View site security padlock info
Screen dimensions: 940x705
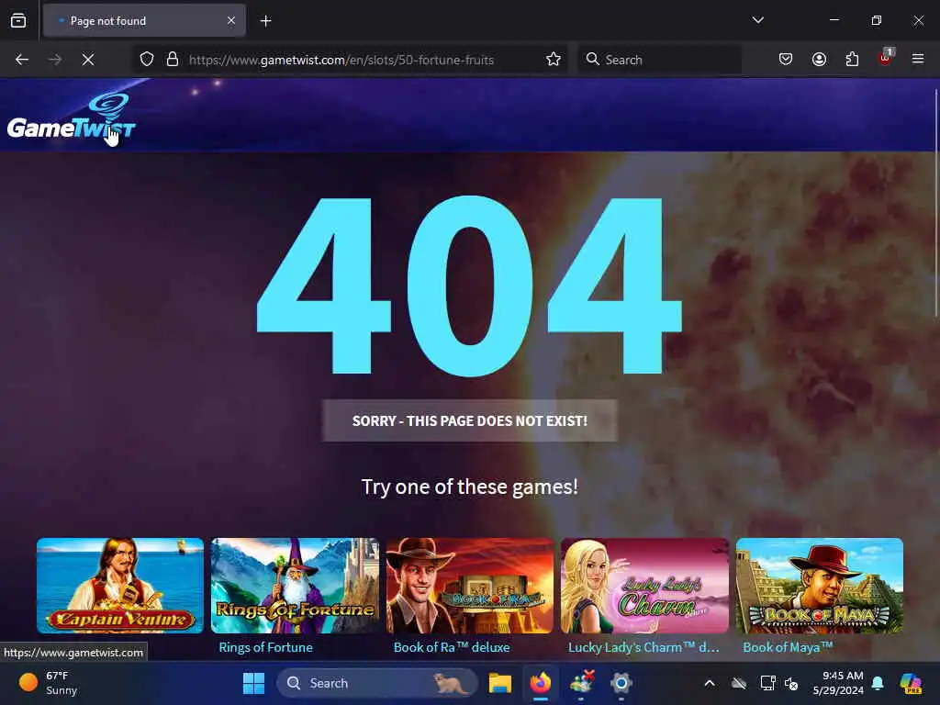(173, 60)
